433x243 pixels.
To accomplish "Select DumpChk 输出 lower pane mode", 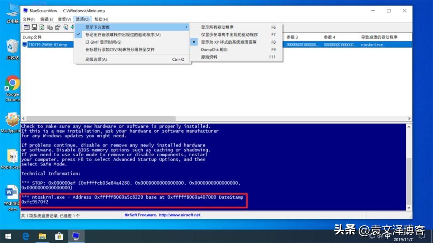I will 237,50.
